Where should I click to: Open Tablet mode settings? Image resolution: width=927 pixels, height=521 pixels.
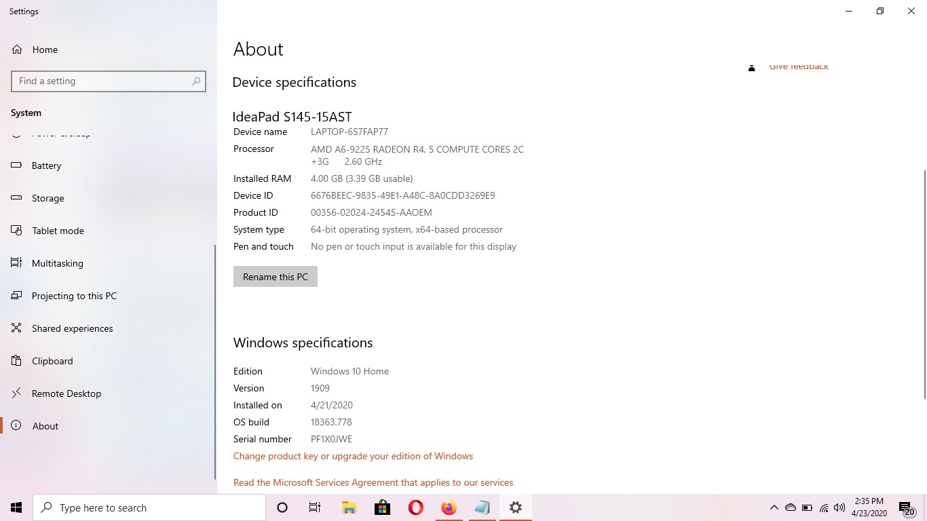[x=58, y=231]
